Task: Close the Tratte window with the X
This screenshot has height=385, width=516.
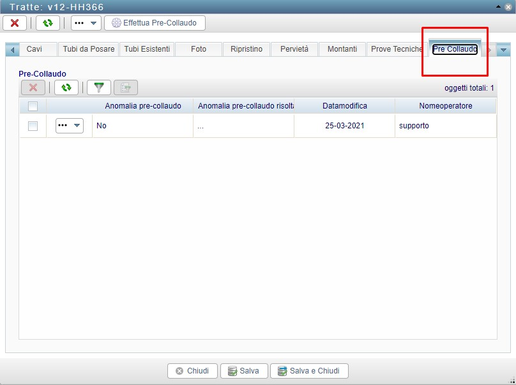Action: tap(508, 7)
